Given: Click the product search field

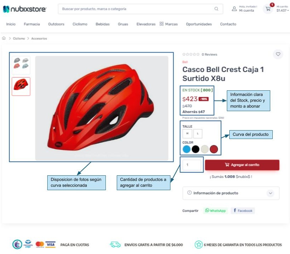Looking at the screenshot, I should click(x=140, y=9).
